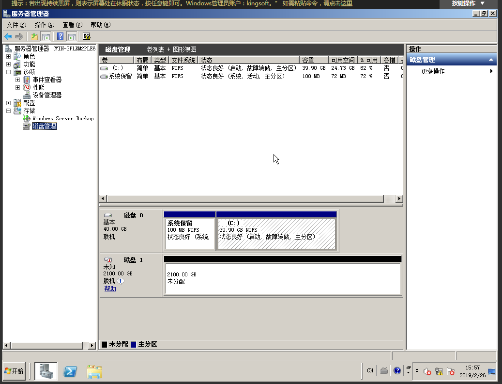
Task: Click the toolbar Help question mark icon
Action: click(x=61, y=36)
